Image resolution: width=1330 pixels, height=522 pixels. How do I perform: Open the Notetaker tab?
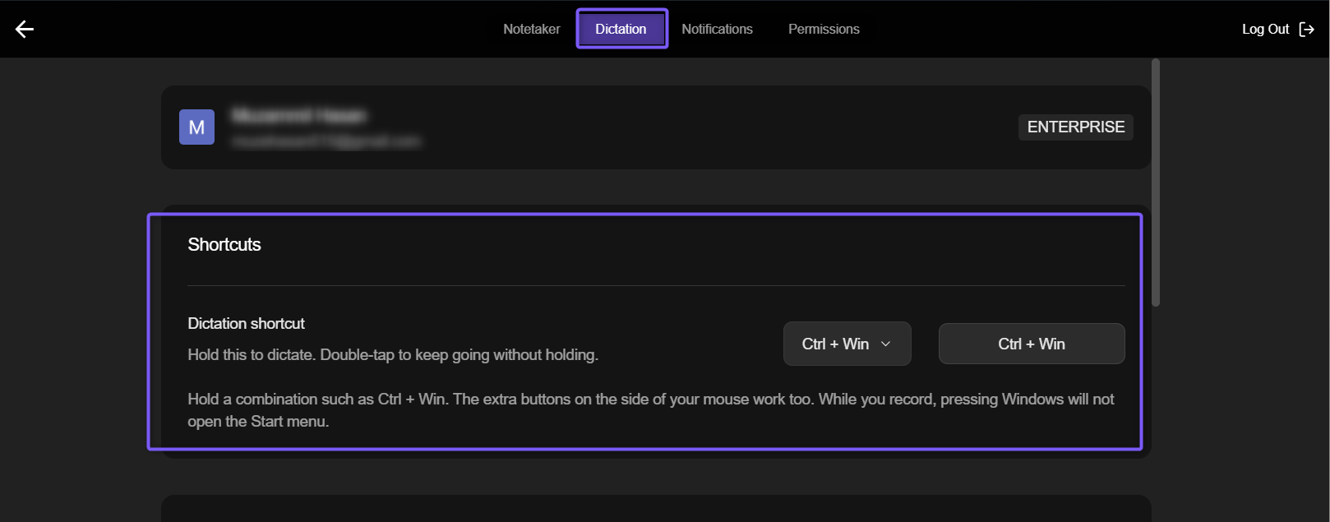tap(532, 29)
